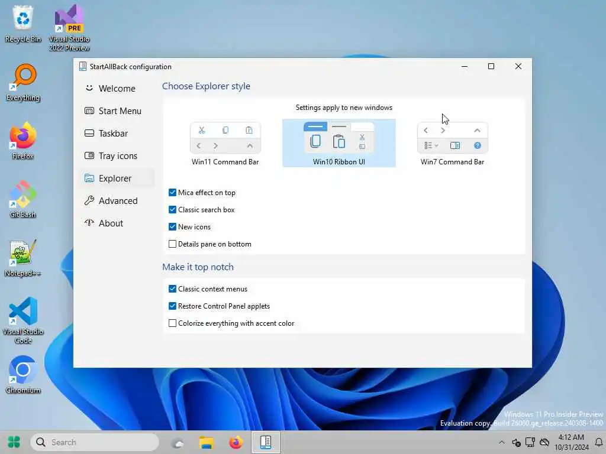The image size is (606, 454).
Task: Click the About umbrella icon
Action: (89, 222)
